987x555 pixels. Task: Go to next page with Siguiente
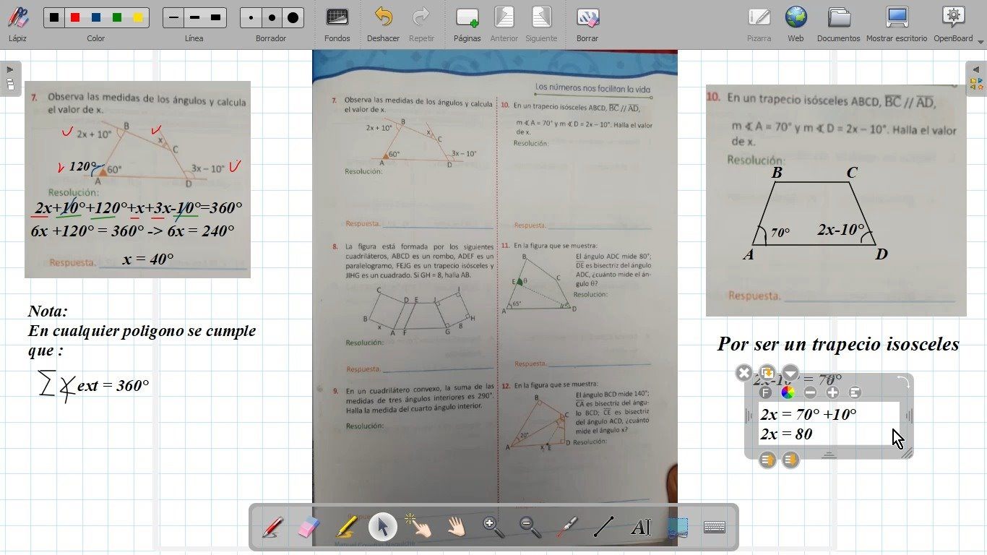point(541,24)
